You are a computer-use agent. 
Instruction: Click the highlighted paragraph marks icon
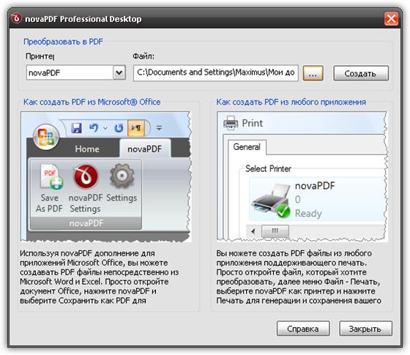pos(136,128)
